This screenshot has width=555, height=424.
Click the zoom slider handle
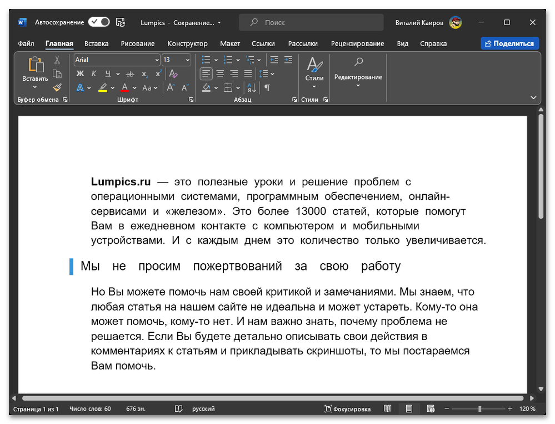click(x=479, y=409)
